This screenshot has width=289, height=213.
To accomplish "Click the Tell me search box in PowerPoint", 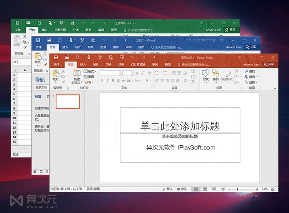I will [193, 64].
